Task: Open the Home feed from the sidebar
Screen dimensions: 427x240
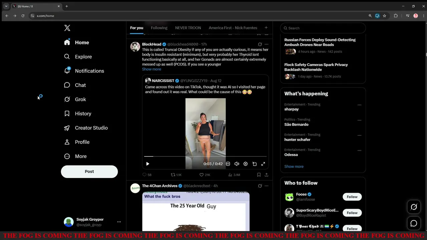Action: pos(77,42)
